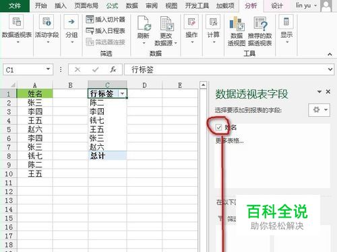The width and height of the screenshot is (337, 252).
Task: Switch to the 加载项 tab
Action: coord(225,5)
